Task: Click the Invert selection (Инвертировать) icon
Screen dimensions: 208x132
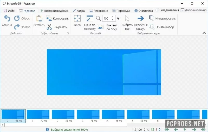Action: tap(152, 18)
